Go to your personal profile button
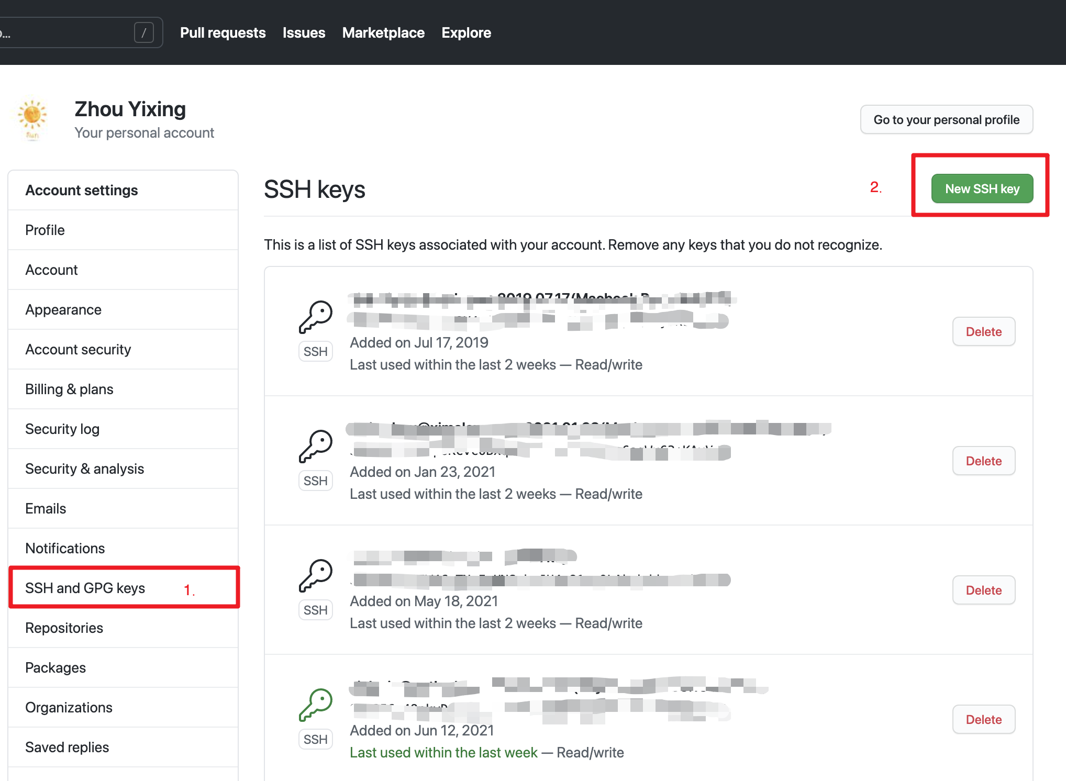Screen dimensions: 1066x781 click(x=947, y=119)
